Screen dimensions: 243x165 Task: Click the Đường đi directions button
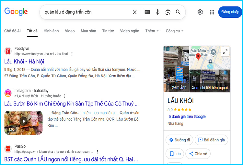179,140
